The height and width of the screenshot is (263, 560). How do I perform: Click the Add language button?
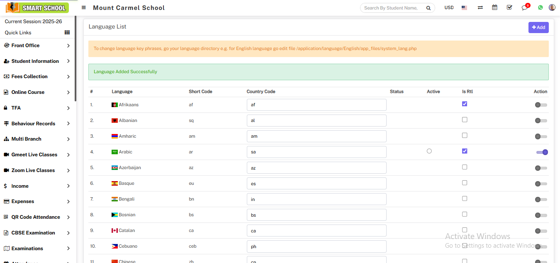tap(538, 27)
